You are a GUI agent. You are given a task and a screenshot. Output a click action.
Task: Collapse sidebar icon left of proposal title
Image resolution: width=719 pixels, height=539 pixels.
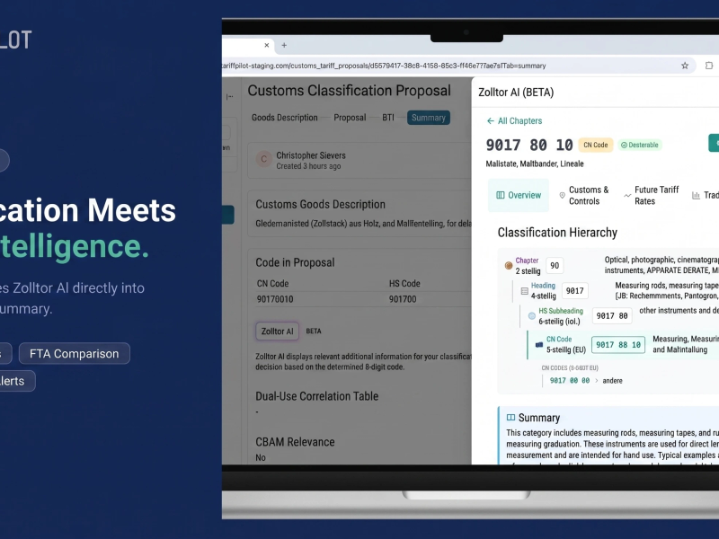tap(230, 97)
